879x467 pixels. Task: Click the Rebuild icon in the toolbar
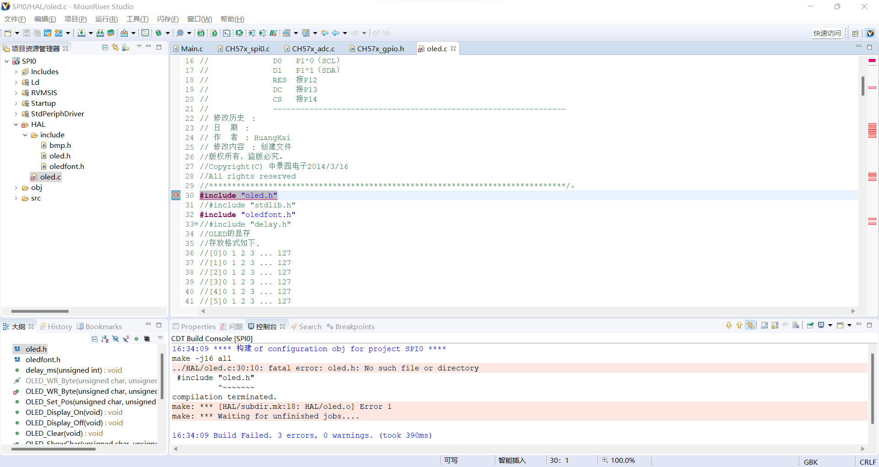(x=100, y=33)
